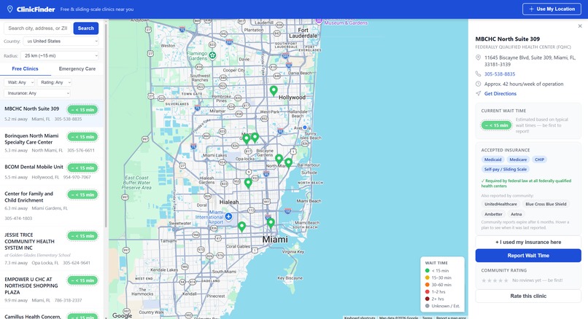Click the Medicaid insurance tag
588x319 pixels.
[492, 159]
